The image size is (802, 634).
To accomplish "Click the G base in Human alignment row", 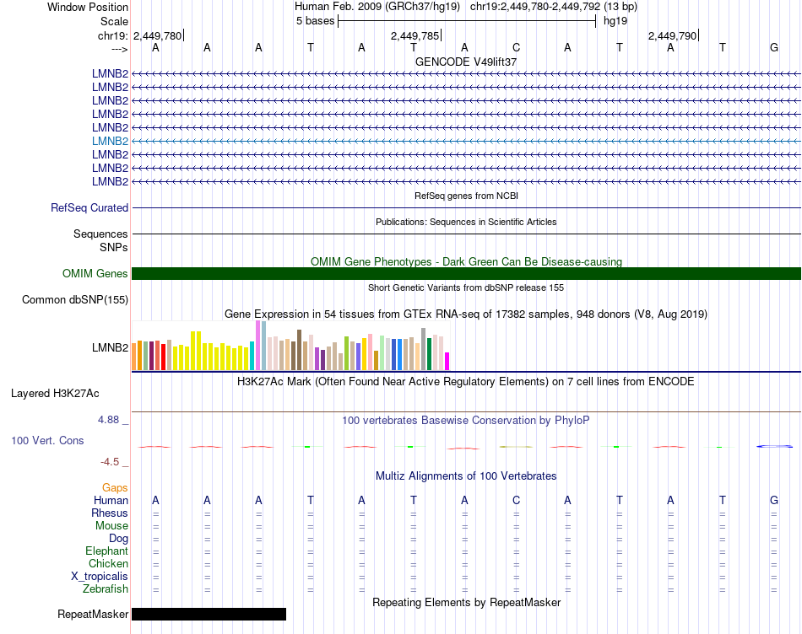I will 774,500.
